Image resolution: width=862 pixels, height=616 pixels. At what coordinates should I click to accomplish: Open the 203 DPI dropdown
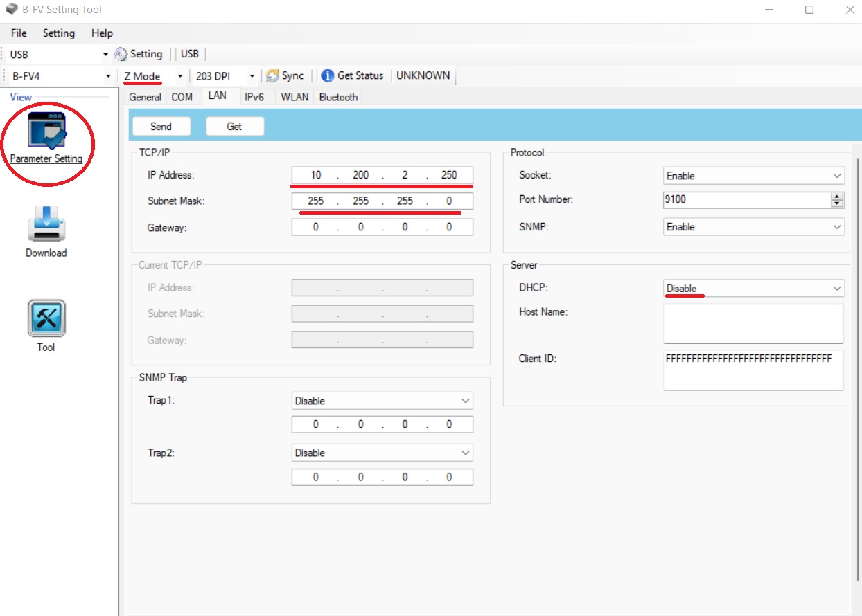pyautogui.click(x=225, y=76)
